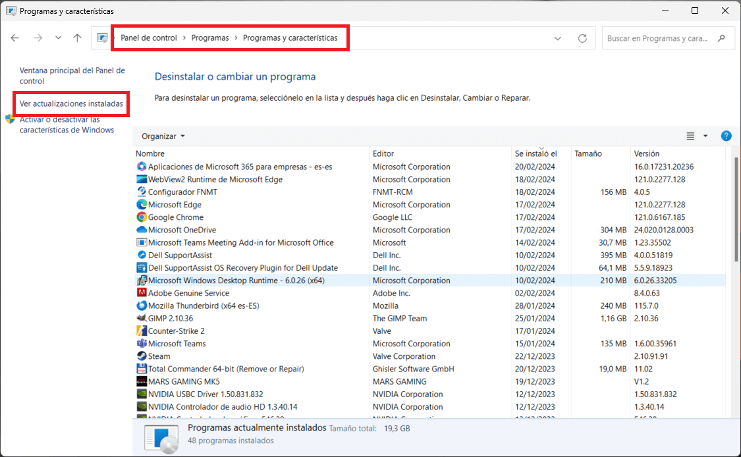Change view using the list view icon

pyautogui.click(x=690, y=136)
